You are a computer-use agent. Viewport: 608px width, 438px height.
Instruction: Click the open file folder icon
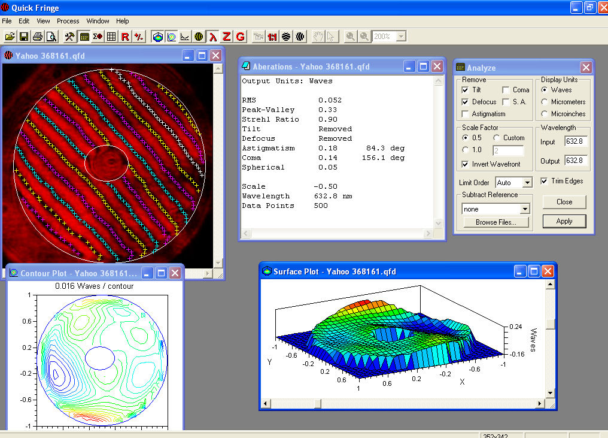coord(10,37)
